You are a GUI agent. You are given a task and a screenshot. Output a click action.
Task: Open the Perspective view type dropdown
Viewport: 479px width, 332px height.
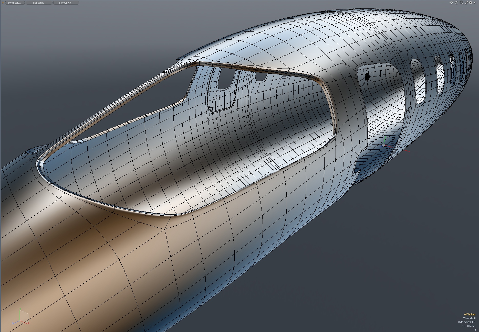point(15,3)
